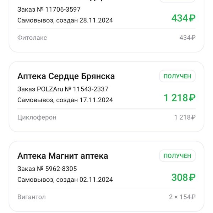Tap the partially visible status badge at top
Screen dimensions: 213x213
[x=177, y=1]
